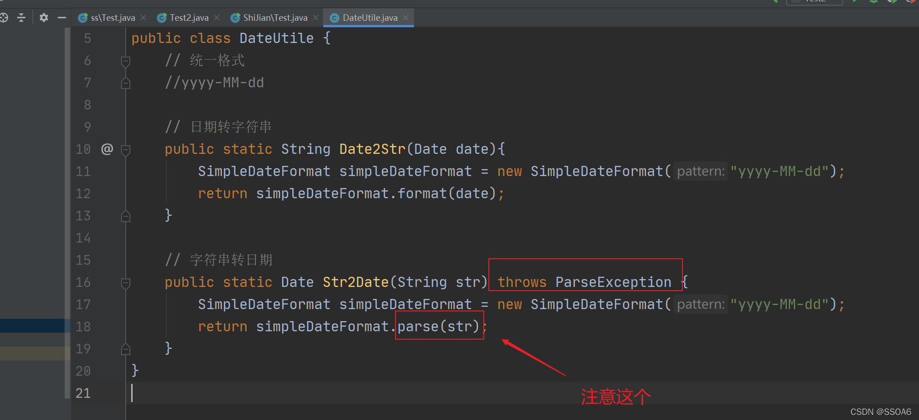Click the closing brace on line 20

point(135,370)
